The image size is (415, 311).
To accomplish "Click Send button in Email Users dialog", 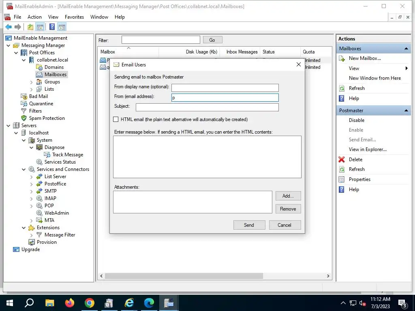I will click(249, 225).
